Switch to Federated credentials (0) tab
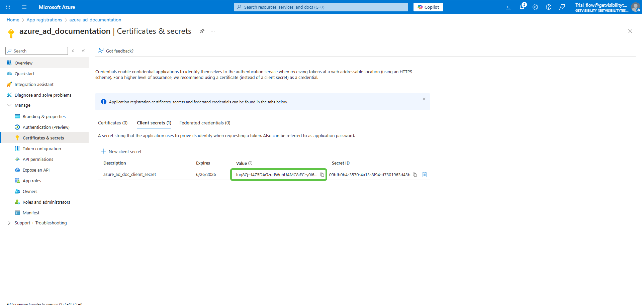This screenshot has height=305, width=642. click(x=205, y=123)
